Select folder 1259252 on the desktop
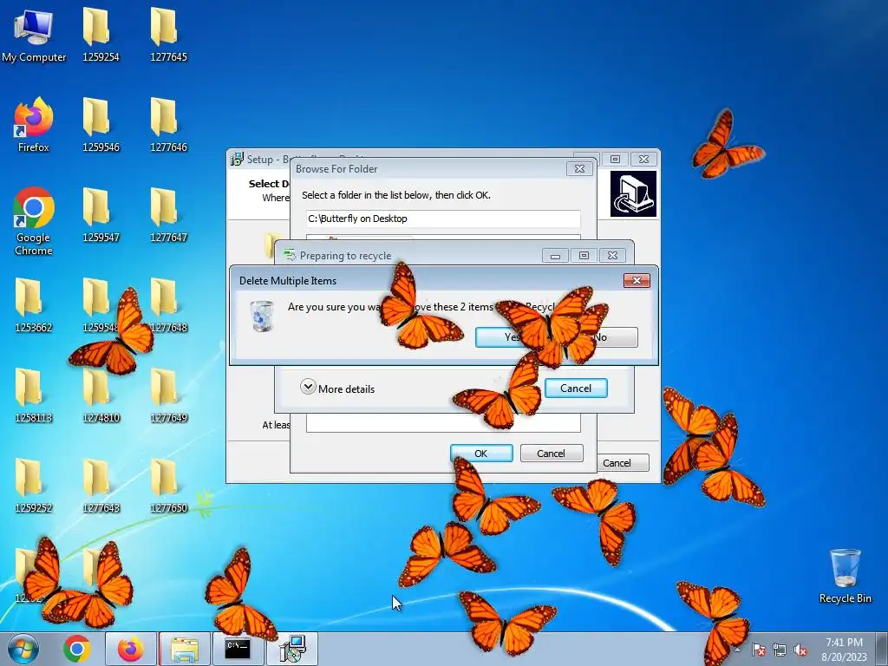The image size is (888, 666). (x=34, y=486)
